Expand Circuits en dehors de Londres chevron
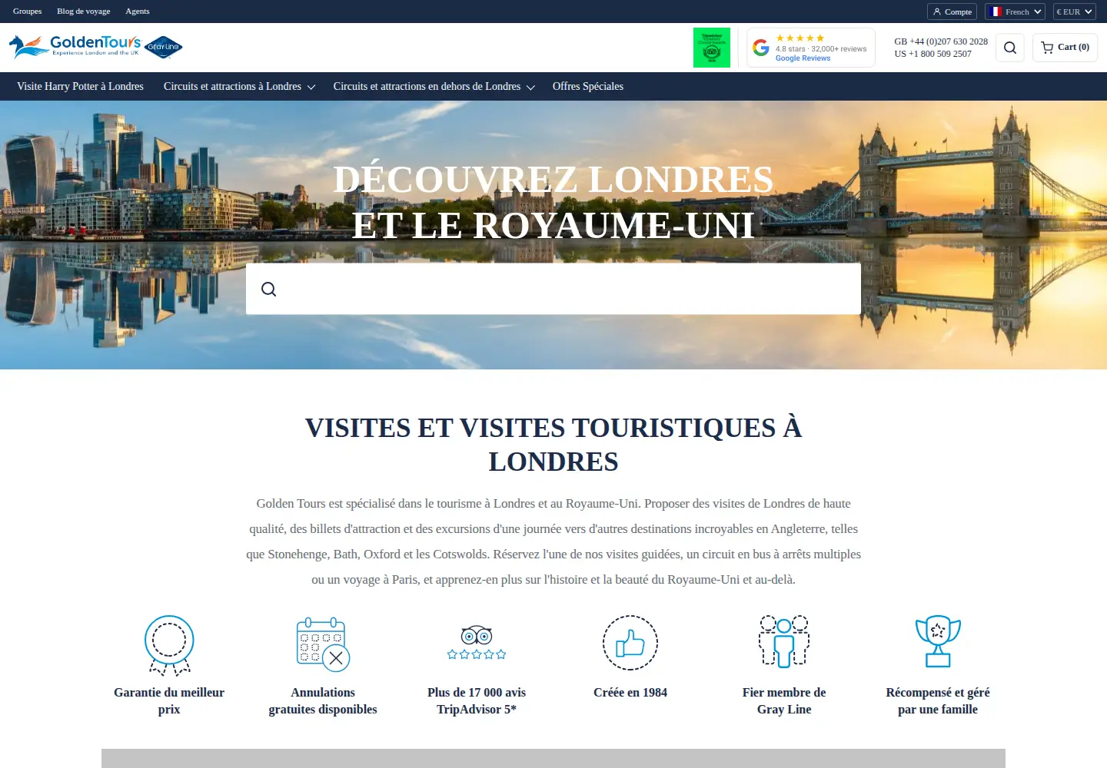The height and width of the screenshot is (768, 1107). click(x=530, y=87)
